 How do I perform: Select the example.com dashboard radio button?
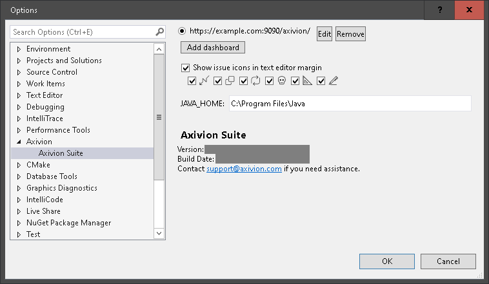pyautogui.click(x=182, y=31)
